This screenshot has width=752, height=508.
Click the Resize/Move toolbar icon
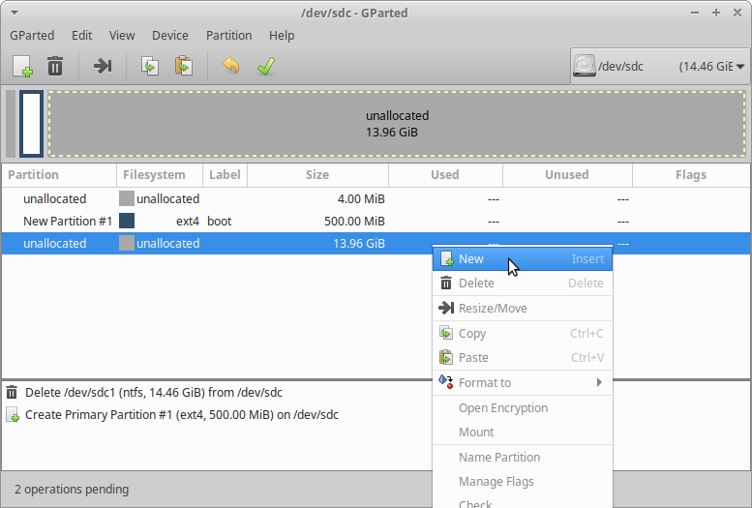103,66
